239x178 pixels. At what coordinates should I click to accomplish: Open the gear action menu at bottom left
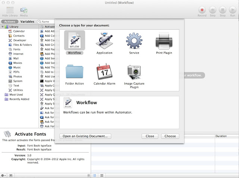3,175
